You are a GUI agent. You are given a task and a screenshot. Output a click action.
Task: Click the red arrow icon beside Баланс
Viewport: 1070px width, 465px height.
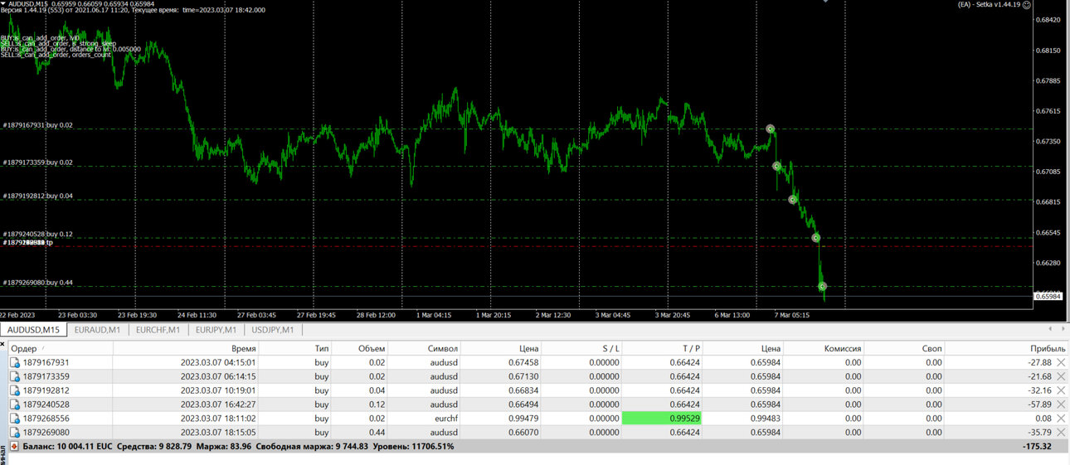pyautogui.click(x=14, y=446)
